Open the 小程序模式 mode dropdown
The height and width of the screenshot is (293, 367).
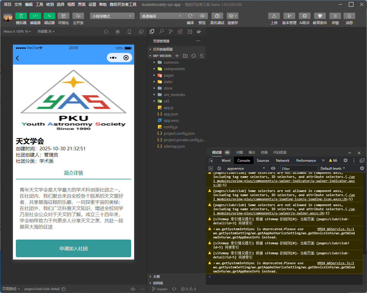pos(112,16)
